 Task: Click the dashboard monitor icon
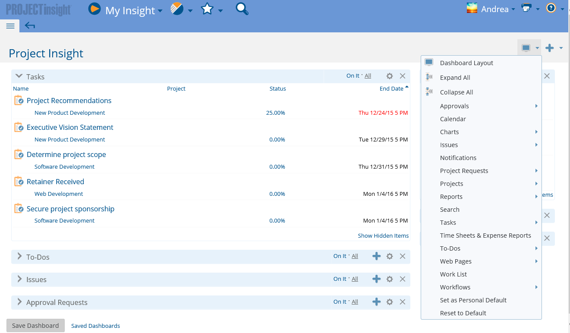pos(526,48)
